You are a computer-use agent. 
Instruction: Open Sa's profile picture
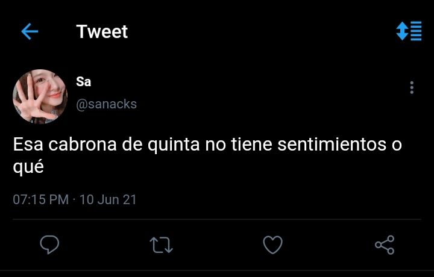click(40, 96)
